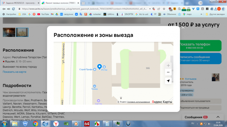
Task: Open the YouTube bookmark
Action: [43, 14]
